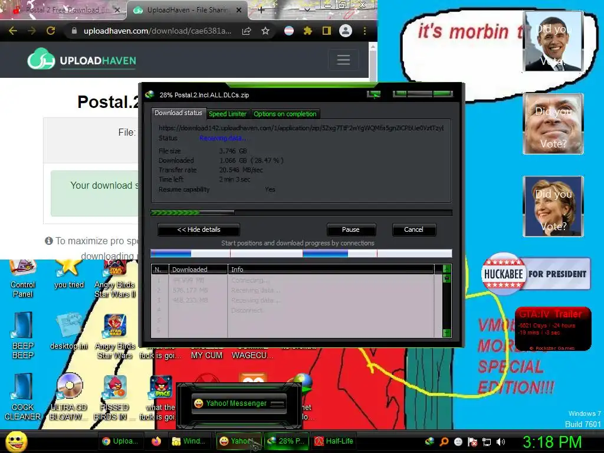Screen dimensions: 604x453
Task: Open Half-Life from the taskbar
Action: click(334, 441)
